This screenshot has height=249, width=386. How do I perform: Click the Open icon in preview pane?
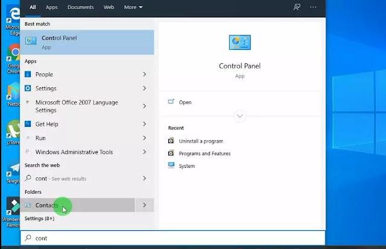click(171, 102)
